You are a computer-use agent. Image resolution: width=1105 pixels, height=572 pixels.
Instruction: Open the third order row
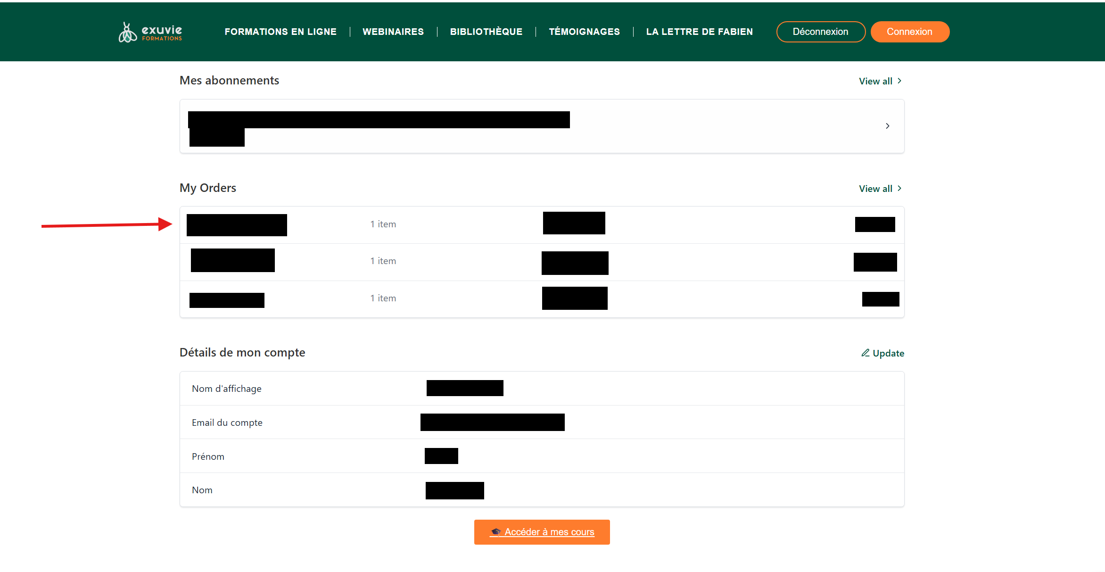pos(227,300)
